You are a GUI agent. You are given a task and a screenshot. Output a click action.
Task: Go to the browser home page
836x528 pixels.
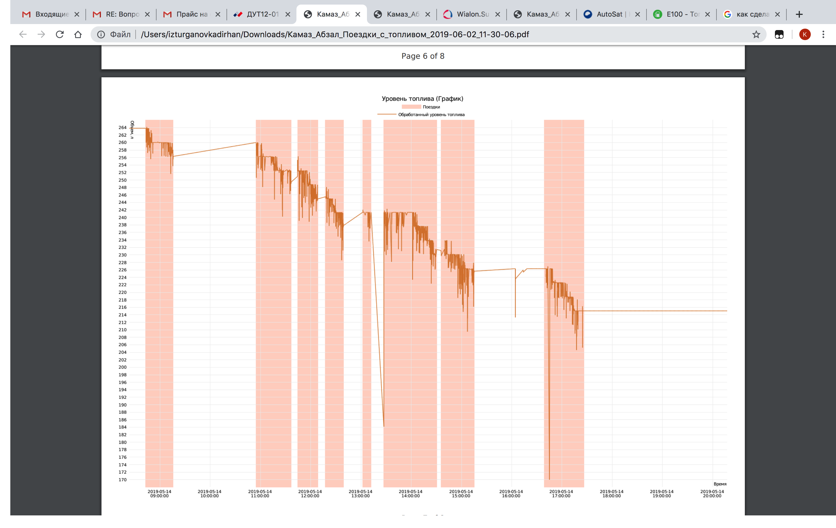[x=78, y=34]
